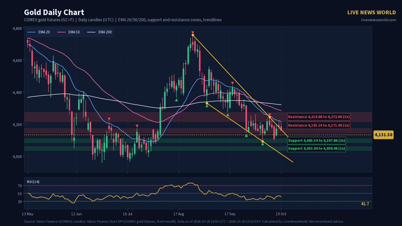Click the green up-triangle marker just left of 17 Sep

[228, 115]
